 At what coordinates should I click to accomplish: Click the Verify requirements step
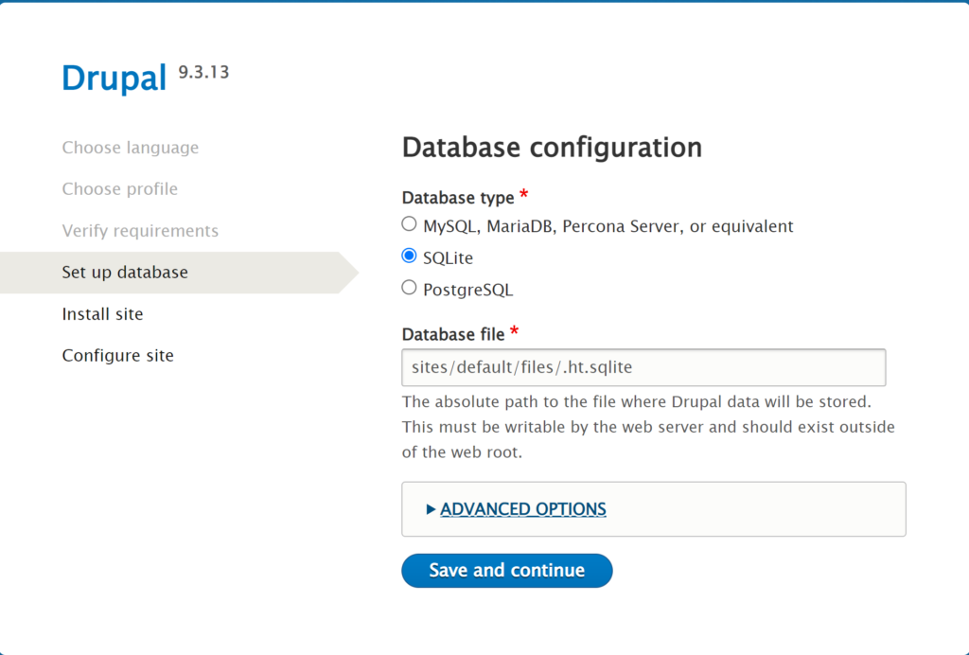click(140, 231)
